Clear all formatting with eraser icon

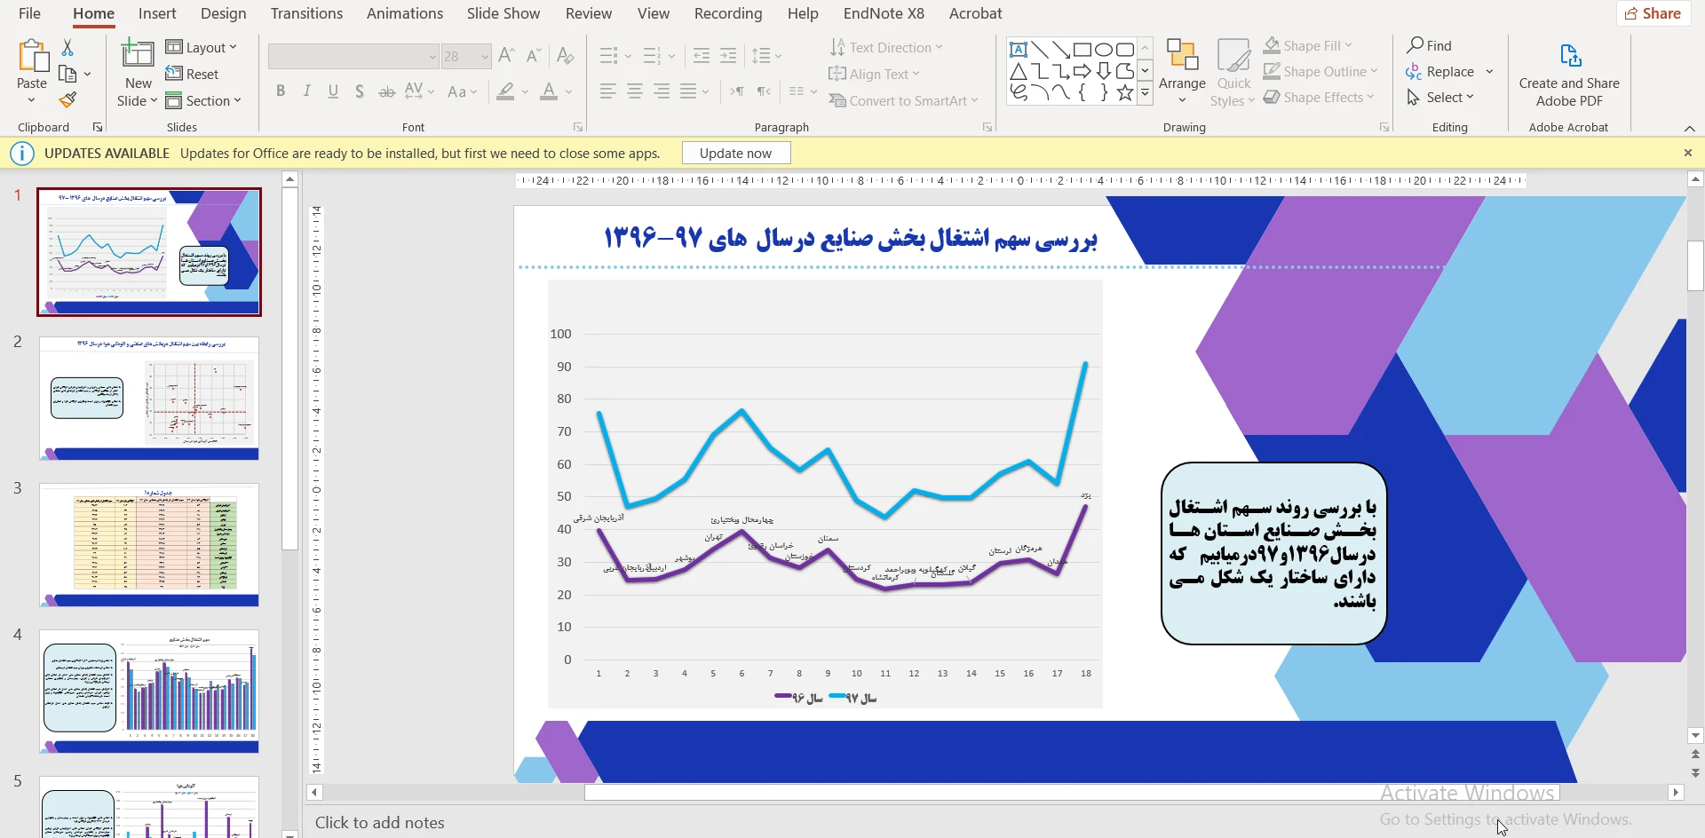coord(565,56)
